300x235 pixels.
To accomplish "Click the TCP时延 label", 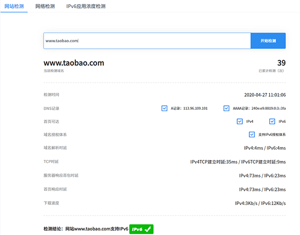I will tap(51, 162).
